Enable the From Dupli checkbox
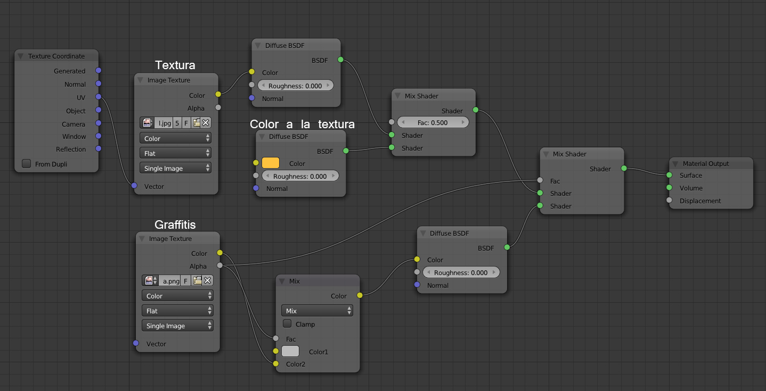 click(26, 164)
